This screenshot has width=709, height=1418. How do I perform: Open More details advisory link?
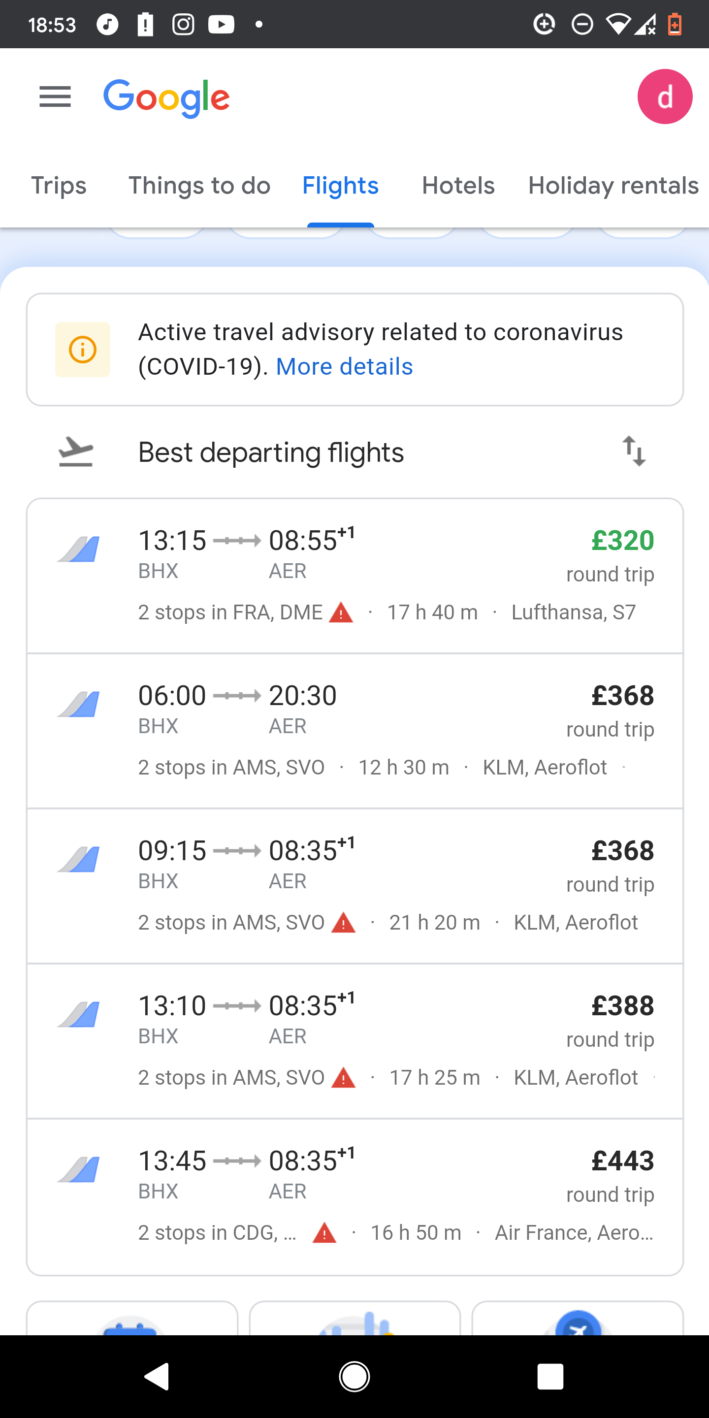[x=344, y=367]
